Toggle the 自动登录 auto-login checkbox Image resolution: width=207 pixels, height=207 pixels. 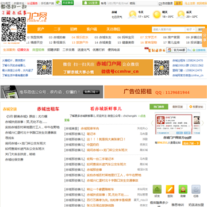tap(160, 3)
